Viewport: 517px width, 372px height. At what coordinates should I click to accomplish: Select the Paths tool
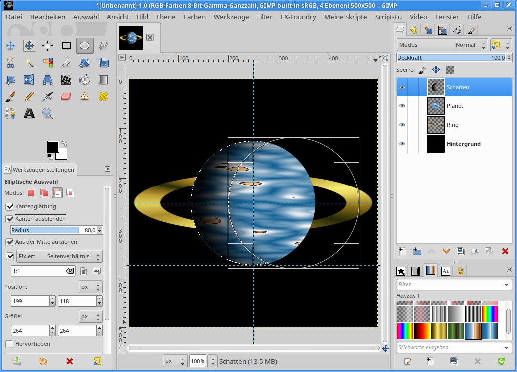click(10, 113)
